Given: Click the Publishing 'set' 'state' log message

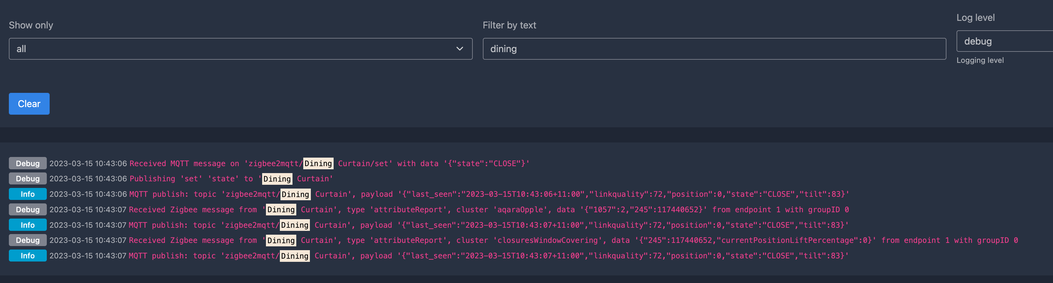Looking at the screenshot, I should click(231, 178).
